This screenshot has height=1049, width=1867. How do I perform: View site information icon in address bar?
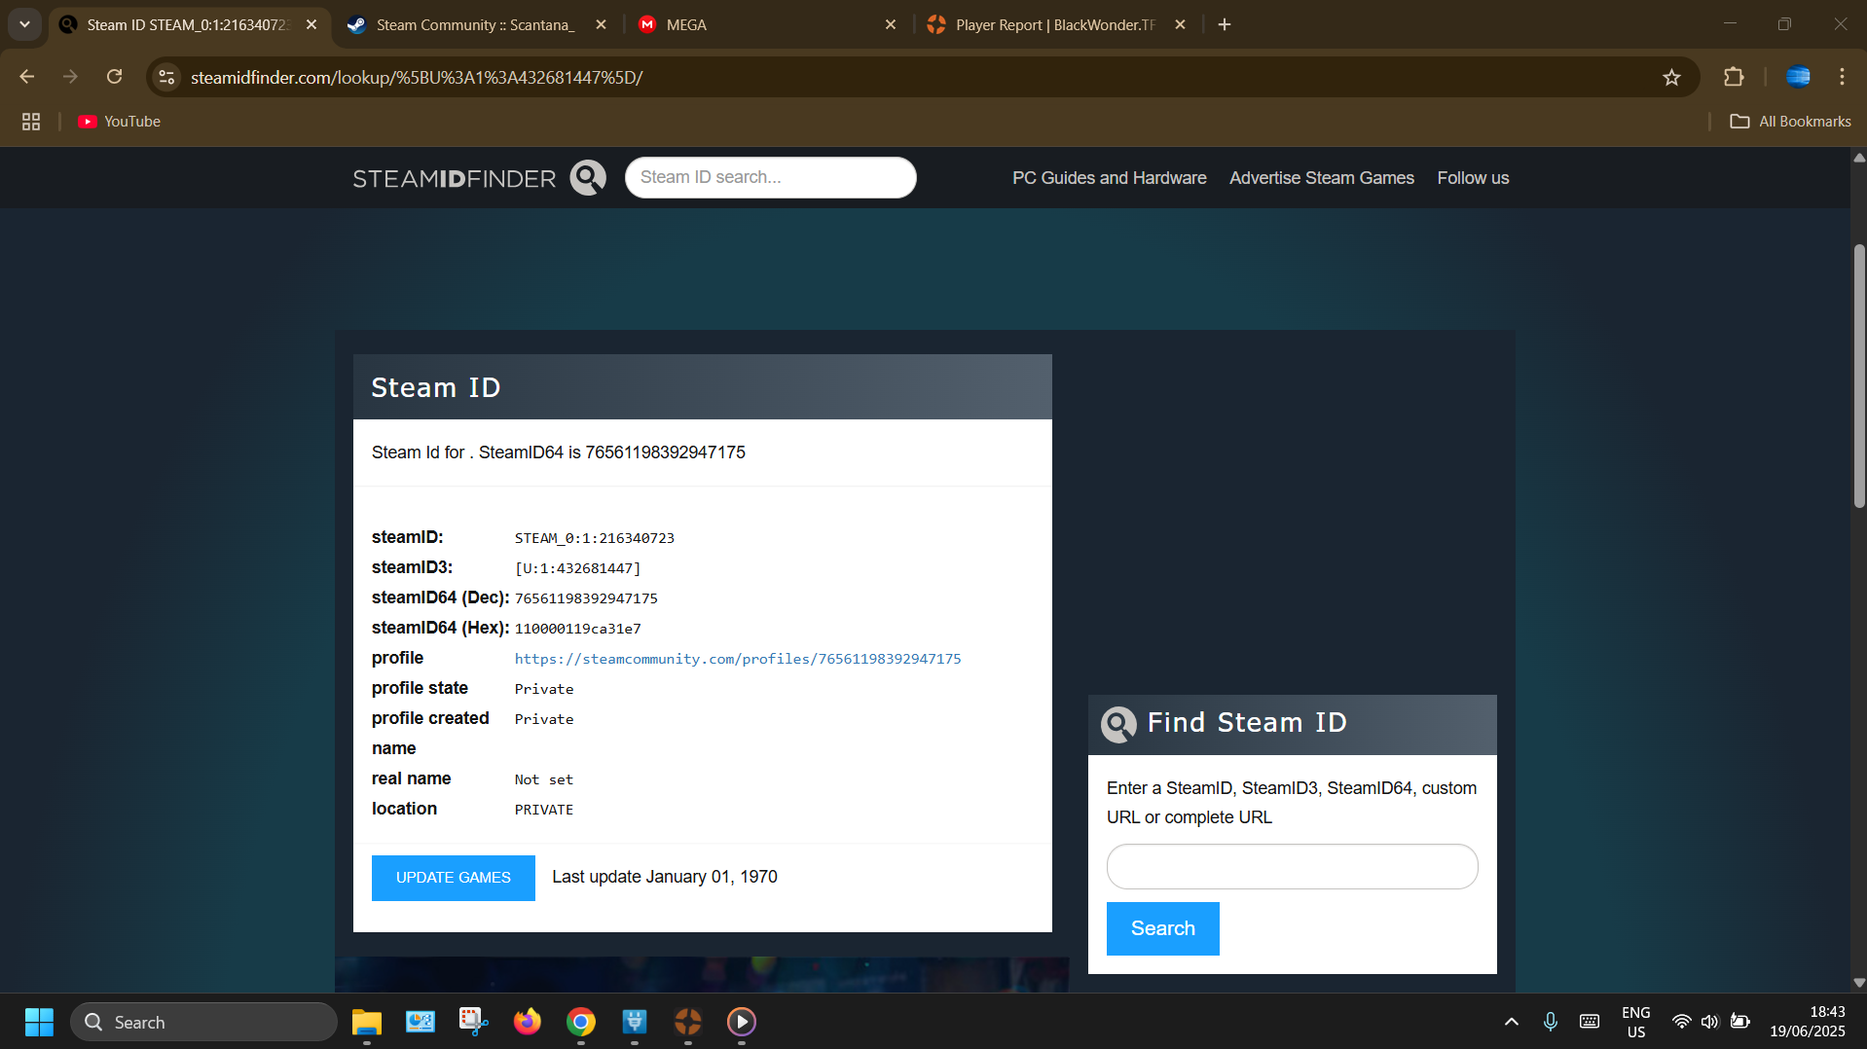(166, 77)
